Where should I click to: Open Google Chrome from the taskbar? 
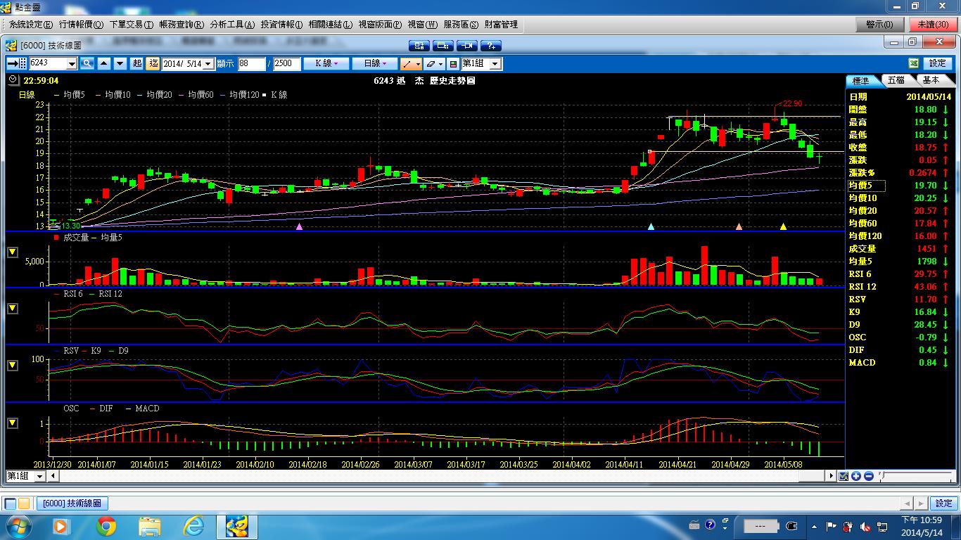point(106,525)
